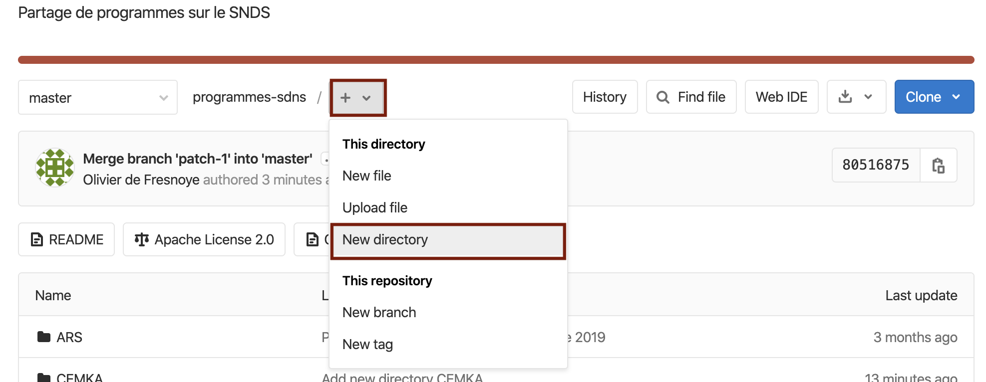Select Upload file menu entry
Screen dimensions: 986x382
click(374, 208)
